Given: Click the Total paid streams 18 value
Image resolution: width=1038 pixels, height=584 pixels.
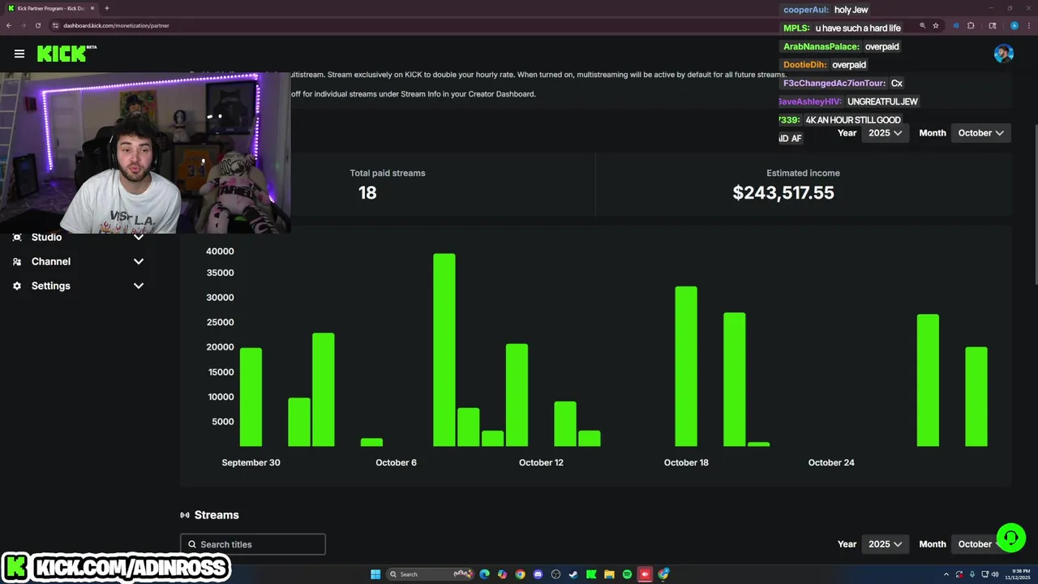Looking at the screenshot, I should pyautogui.click(x=367, y=192).
